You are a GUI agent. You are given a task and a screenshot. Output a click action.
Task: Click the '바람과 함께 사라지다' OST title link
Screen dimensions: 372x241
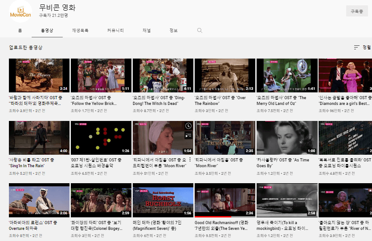click(x=36, y=100)
